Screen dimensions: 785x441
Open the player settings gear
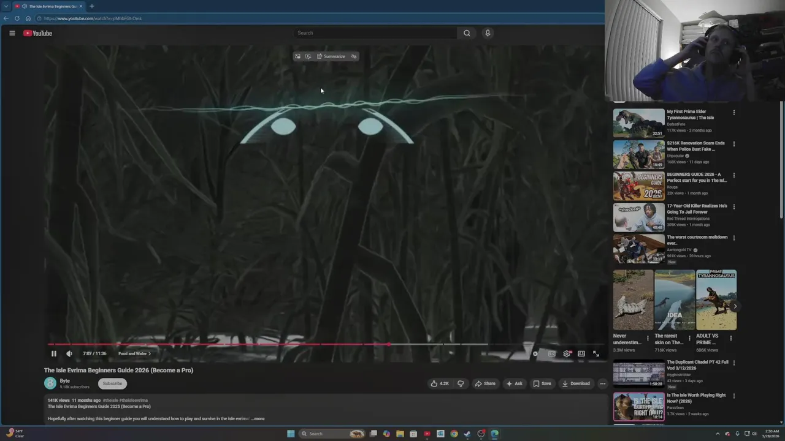pos(567,353)
